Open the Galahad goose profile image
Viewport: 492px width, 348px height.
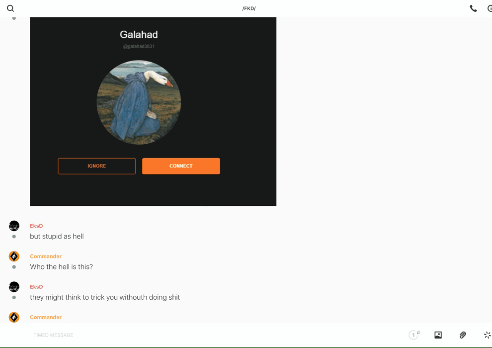(139, 102)
